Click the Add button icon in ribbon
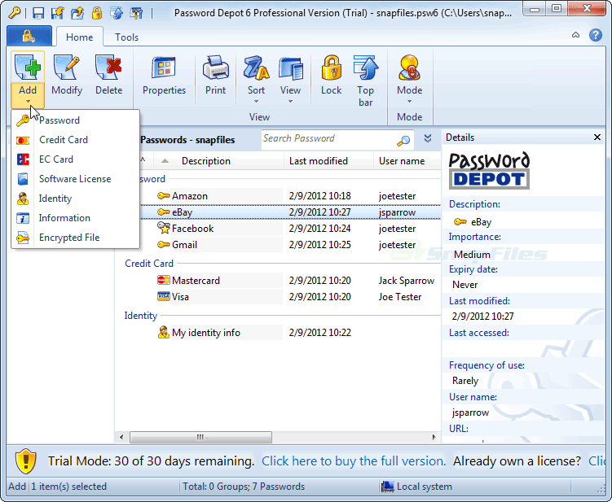This screenshot has height=502, width=612. [28, 67]
